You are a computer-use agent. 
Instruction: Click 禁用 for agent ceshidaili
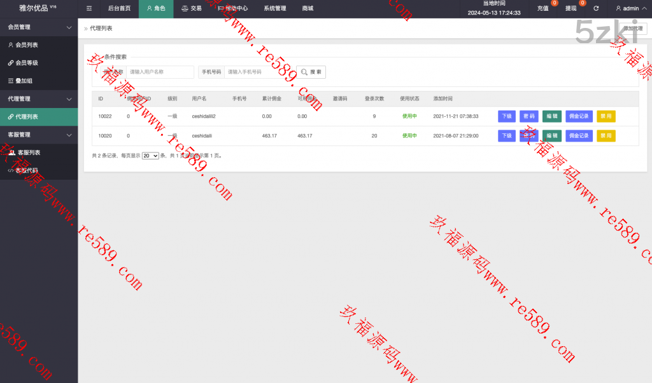tap(606, 136)
